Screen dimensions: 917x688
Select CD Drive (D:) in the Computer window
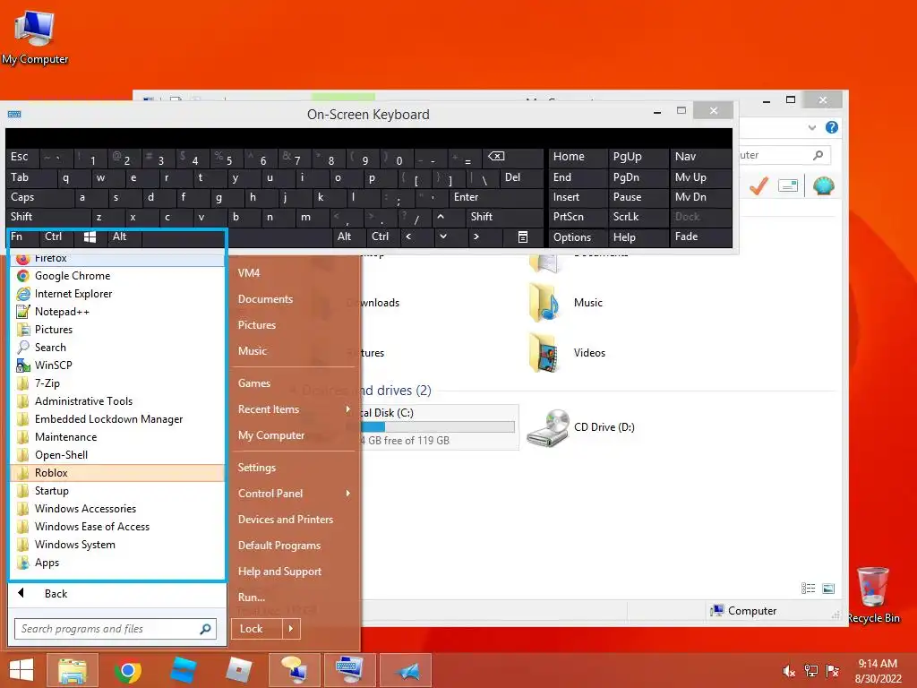click(x=580, y=427)
